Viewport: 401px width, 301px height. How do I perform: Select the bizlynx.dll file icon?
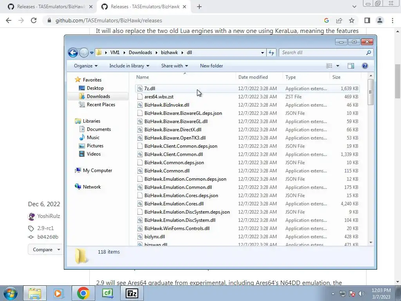coord(140,237)
